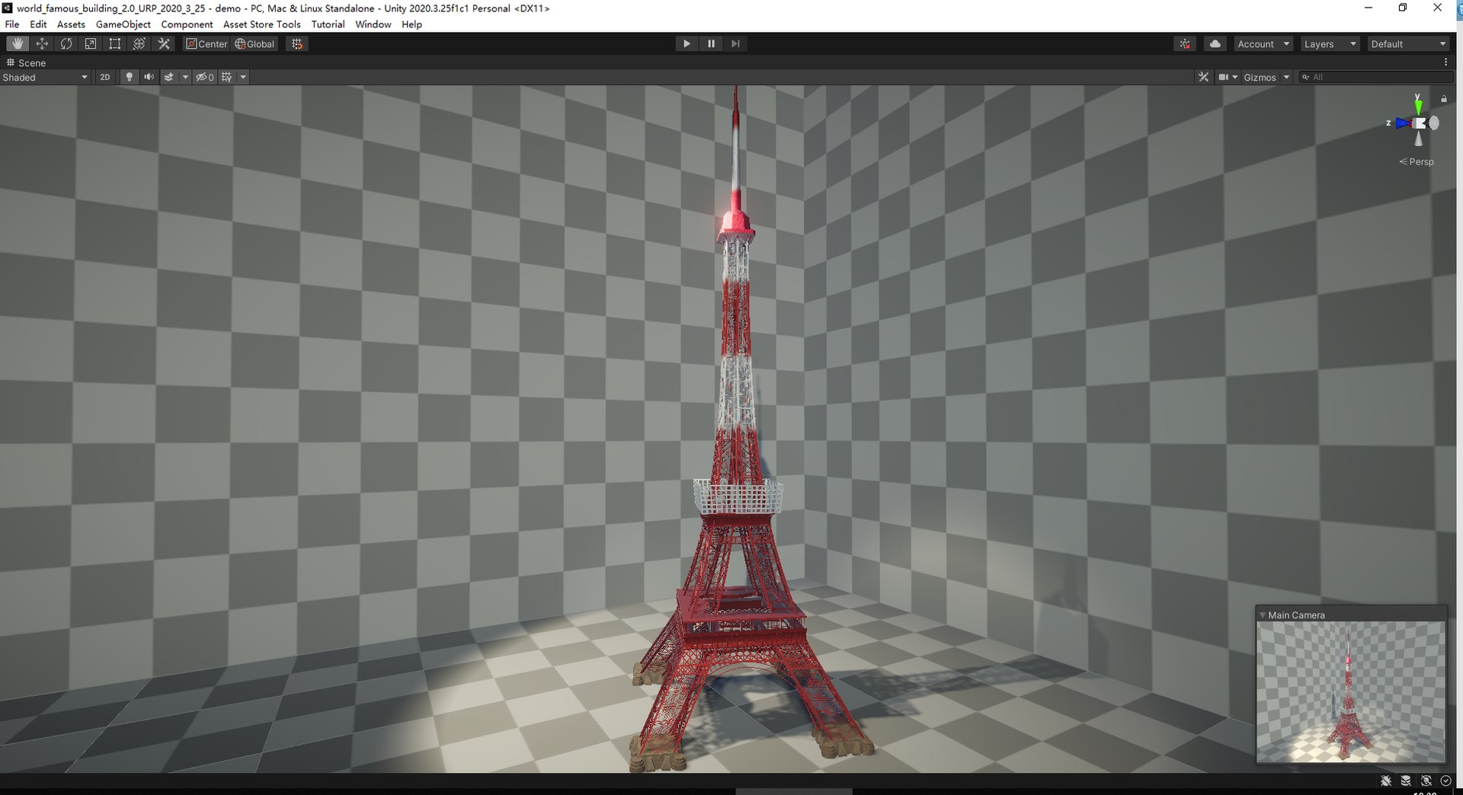Toggle scene audio speaker icon

click(149, 77)
